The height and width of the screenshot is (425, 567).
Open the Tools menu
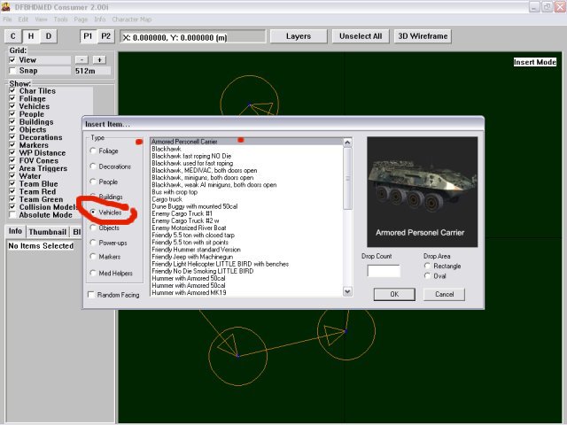pos(60,19)
